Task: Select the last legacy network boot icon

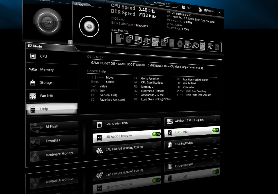Action: (217, 47)
